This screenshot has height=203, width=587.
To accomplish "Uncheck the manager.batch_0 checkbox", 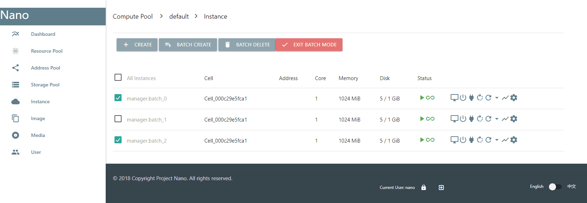I will coord(118,98).
